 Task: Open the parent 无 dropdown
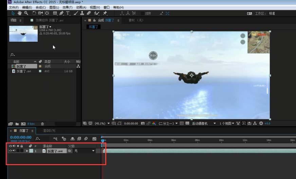click(84, 151)
